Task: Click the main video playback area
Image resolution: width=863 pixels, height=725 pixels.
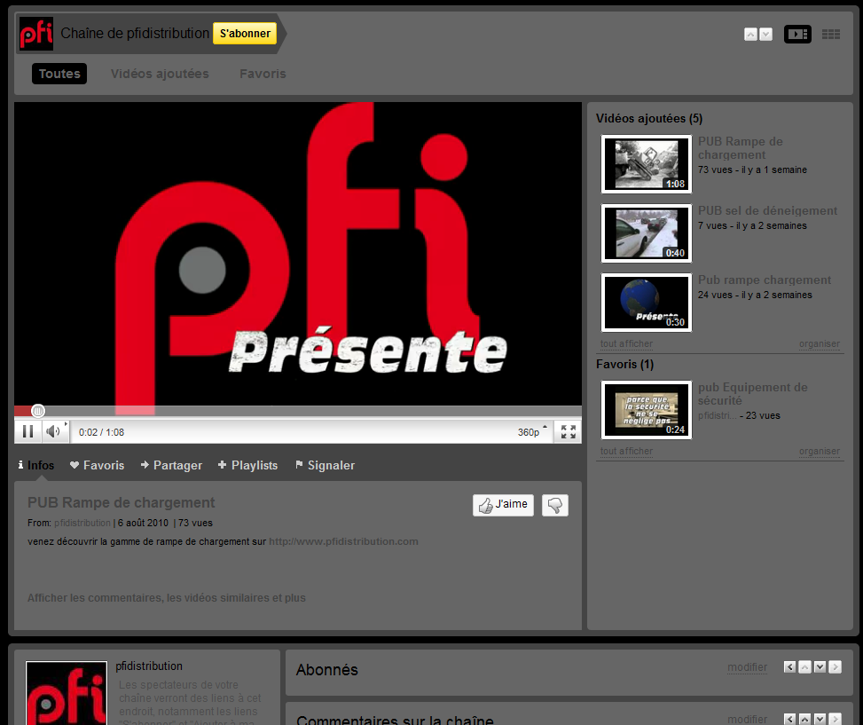Action: pyautogui.click(x=298, y=254)
